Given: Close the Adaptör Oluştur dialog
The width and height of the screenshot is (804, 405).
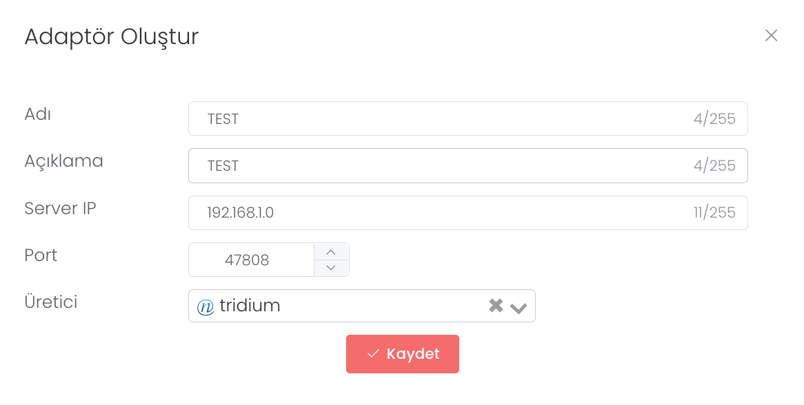Looking at the screenshot, I should pos(771,36).
